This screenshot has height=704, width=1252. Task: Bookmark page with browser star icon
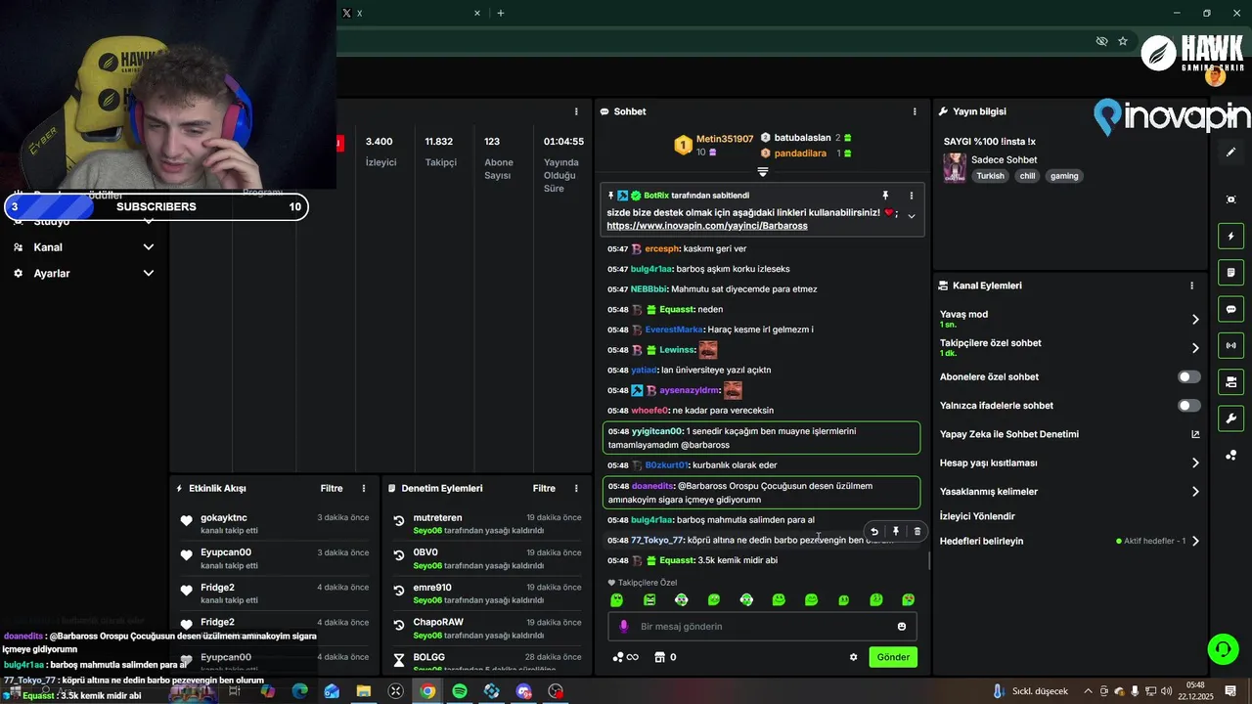(x=1123, y=41)
